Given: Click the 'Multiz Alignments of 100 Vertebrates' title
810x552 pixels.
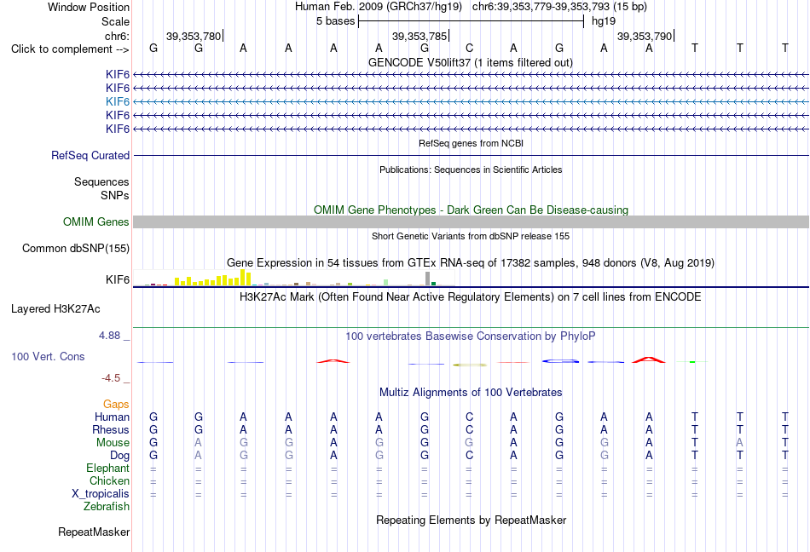Looking at the screenshot, I should pos(471,392).
